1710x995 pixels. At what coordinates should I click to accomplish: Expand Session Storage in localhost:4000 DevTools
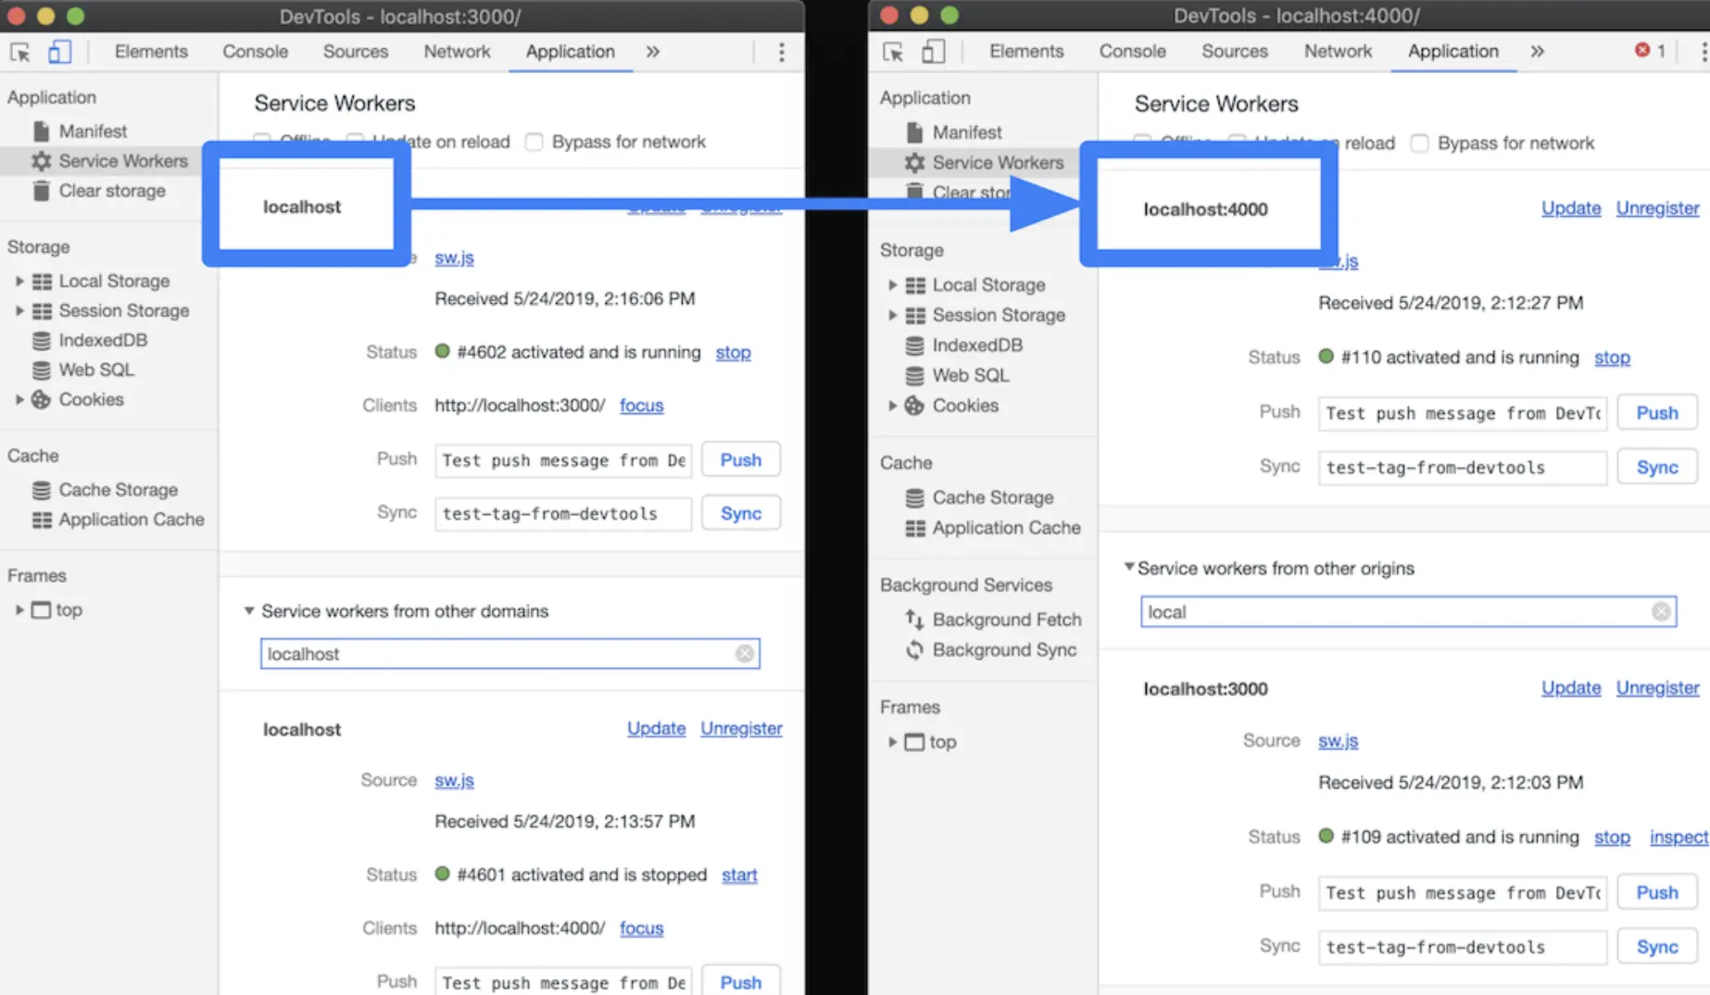coord(892,315)
